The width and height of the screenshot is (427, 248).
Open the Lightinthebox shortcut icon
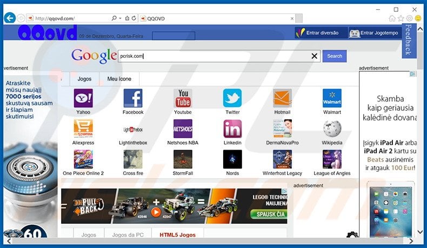click(133, 129)
